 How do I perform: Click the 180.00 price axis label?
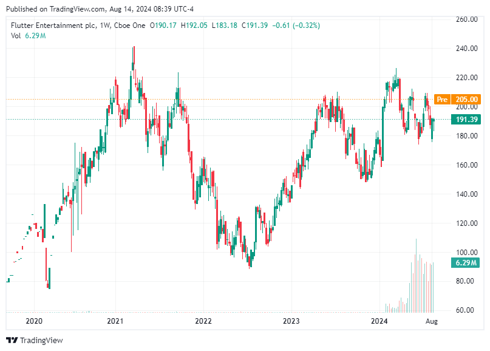pyautogui.click(x=466, y=136)
